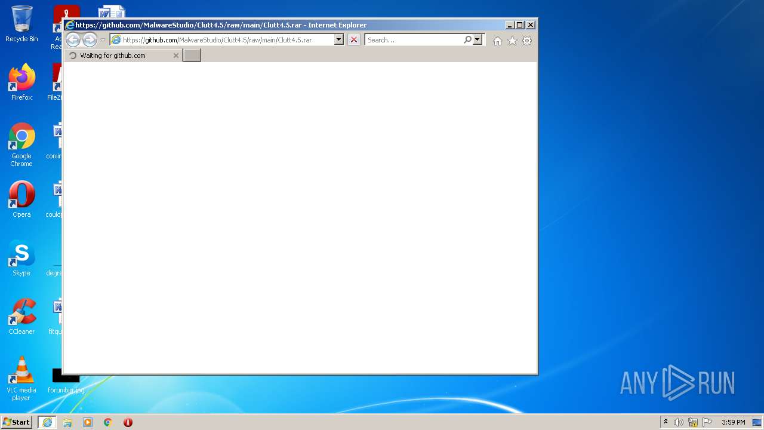Close the 'Waiting for github.com' tab
The height and width of the screenshot is (430, 764).
point(176,56)
